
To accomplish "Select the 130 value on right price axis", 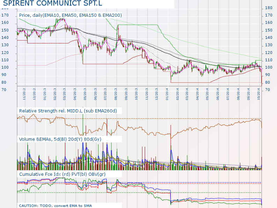I will tap(269, 45).
